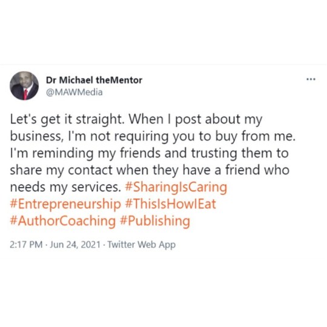Open the Twitter Web App source link

[142, 245]
